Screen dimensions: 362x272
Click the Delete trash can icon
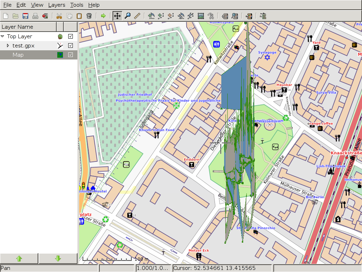pyautogui.click(x=89, y=16)
